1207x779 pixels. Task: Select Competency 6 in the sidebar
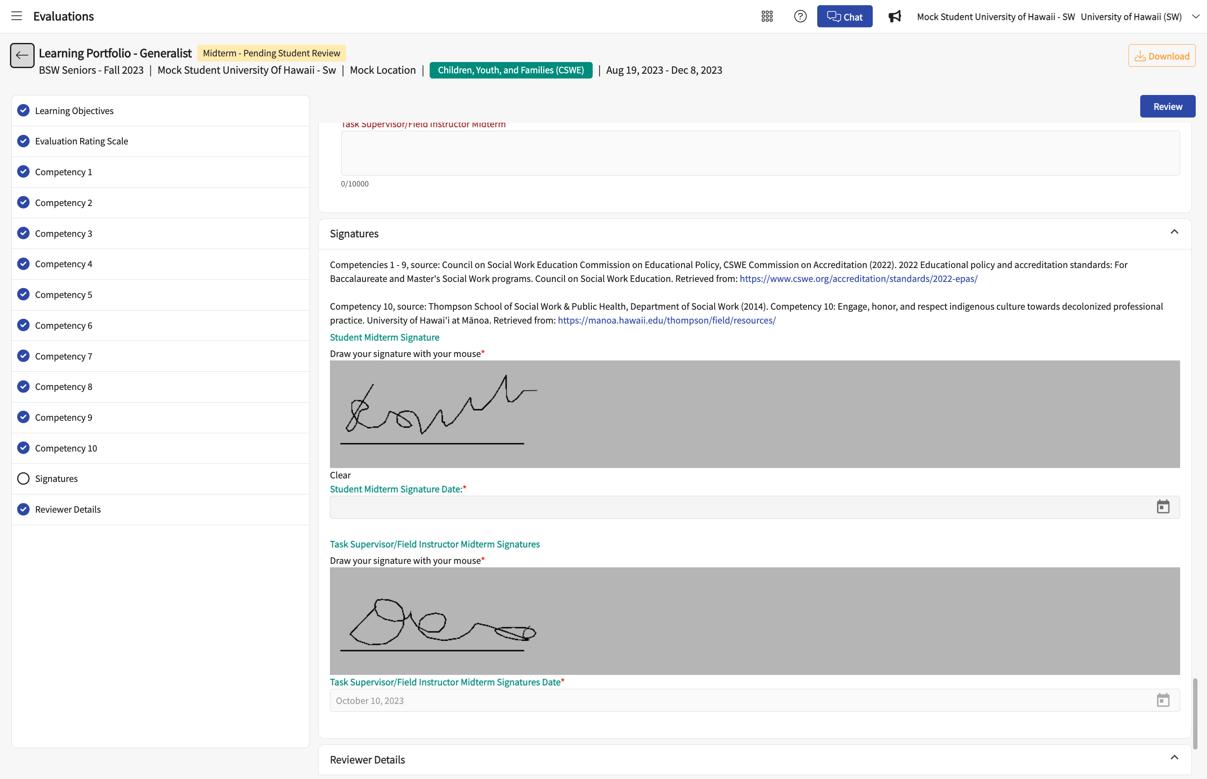pos(160,325)
